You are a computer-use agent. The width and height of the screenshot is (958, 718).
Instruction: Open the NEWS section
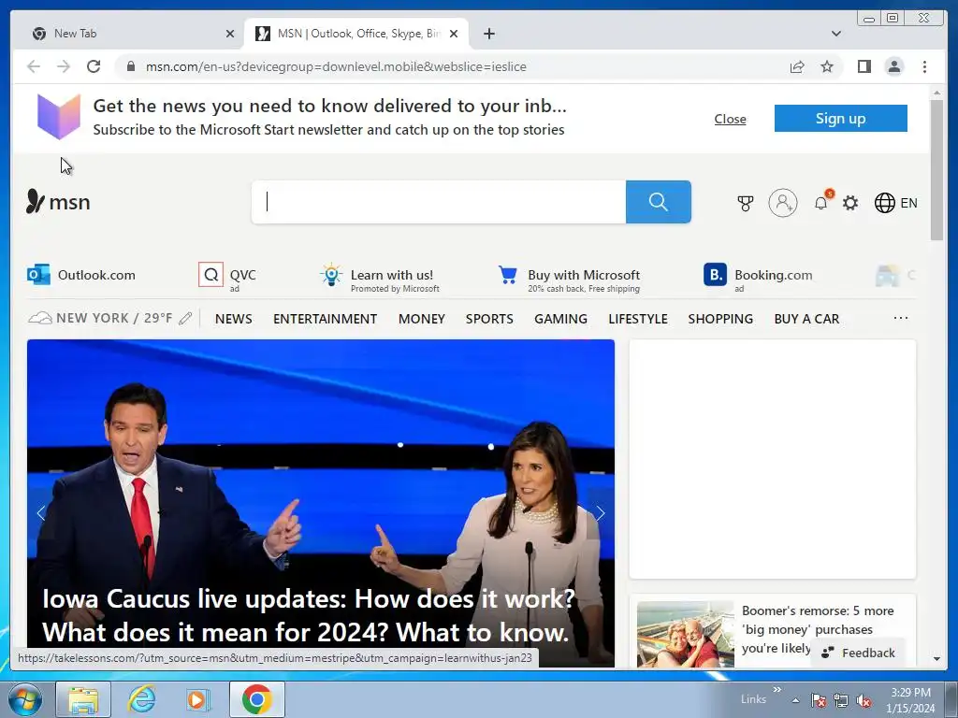[233, 319]
